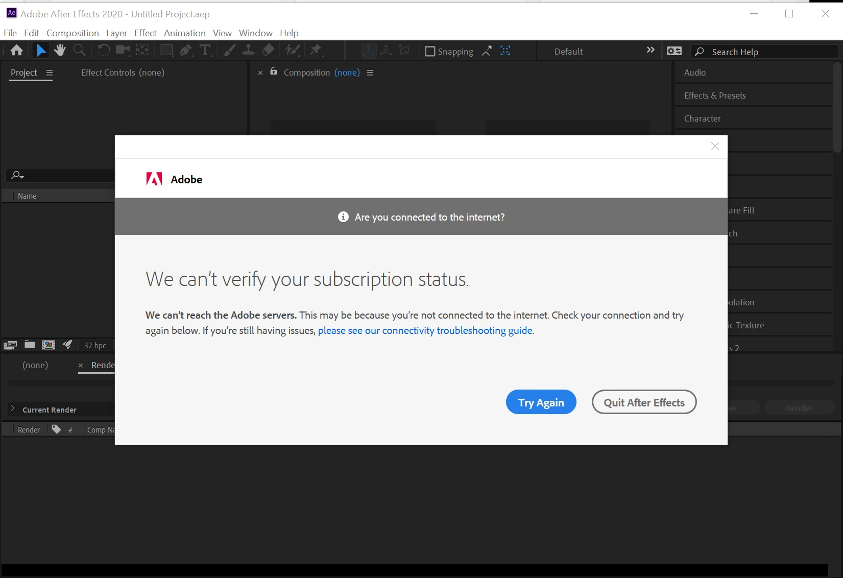Select the Roto Brush tool
The width and height of the screenshot is (843, 578).
point(293,50)
